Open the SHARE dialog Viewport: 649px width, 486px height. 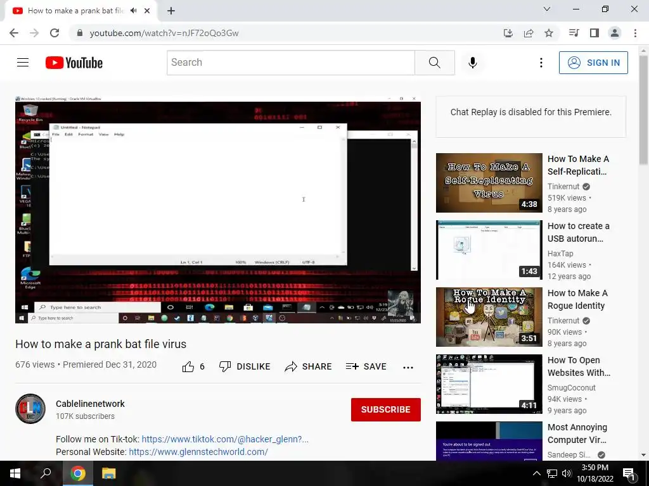click(x=309, y=366)
